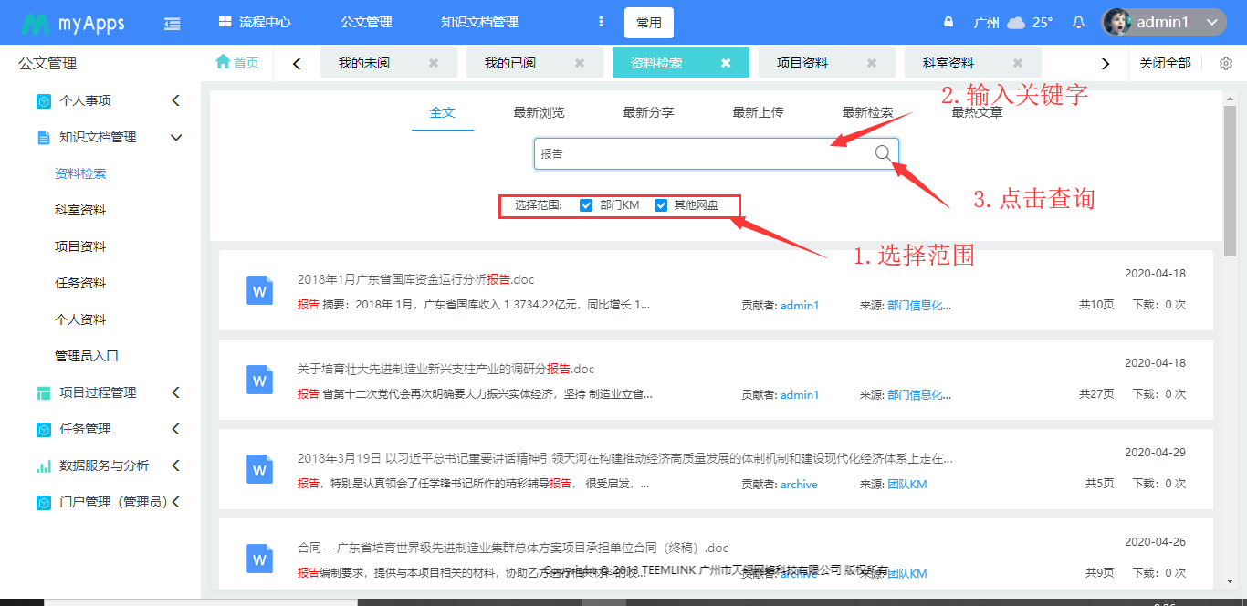Open the notification bell
This screenshot has height=606, width=1247.
1078,23
